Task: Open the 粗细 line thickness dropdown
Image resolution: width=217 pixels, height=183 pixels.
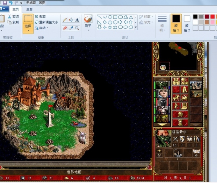Action: [162, 23]
